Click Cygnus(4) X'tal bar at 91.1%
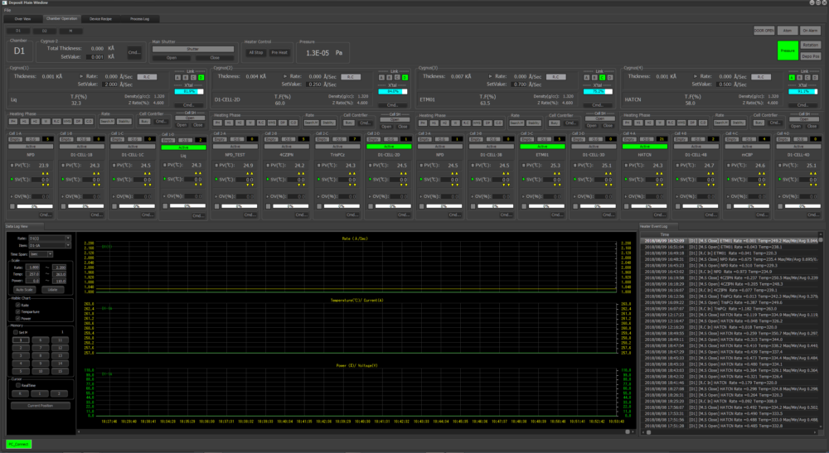 803,91
